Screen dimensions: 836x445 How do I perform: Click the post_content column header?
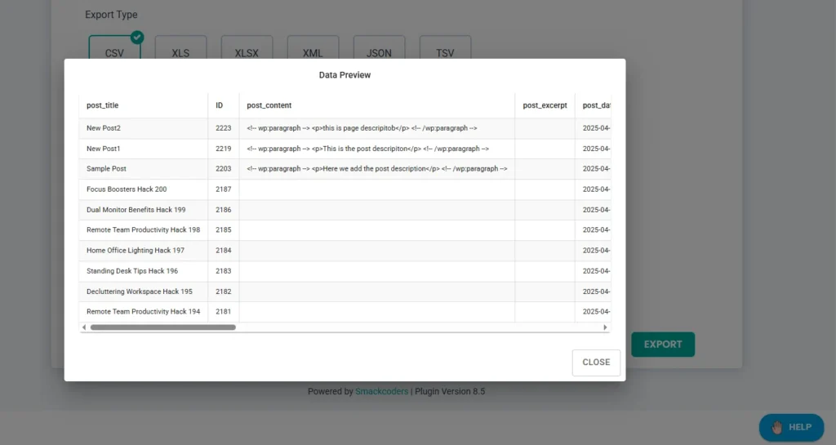tap(269, 105)
